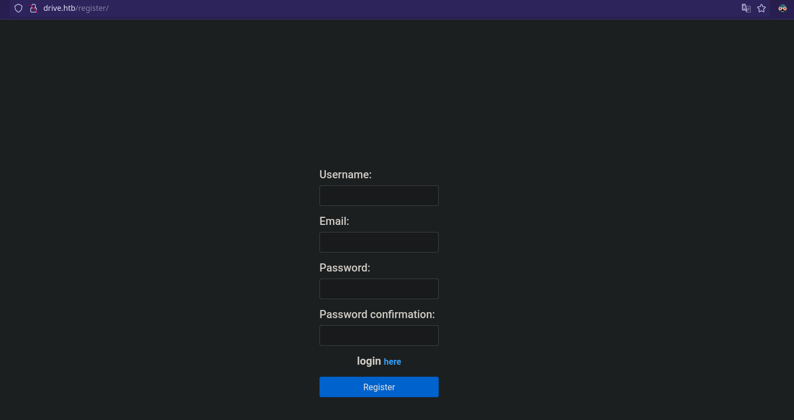Screen dimensions: 794x420
Task: Click the "Username:" label
Action: pyautogui.click(x=345, y=175)
